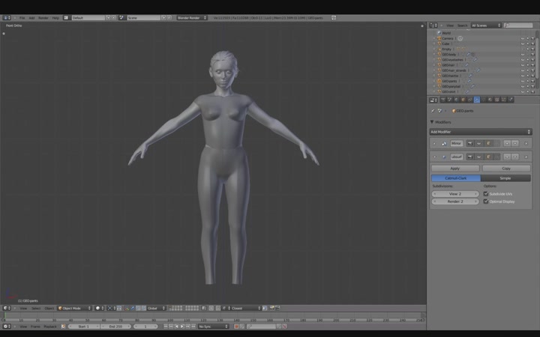Uncheck the Subdivide UVs checkbox
This screenshot has width=540, height=337.
(486, 194)
